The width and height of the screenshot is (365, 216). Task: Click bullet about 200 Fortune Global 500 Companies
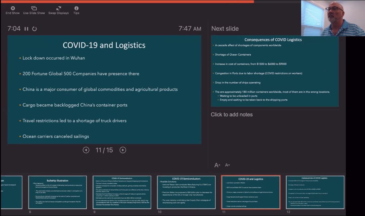point(81,74)
